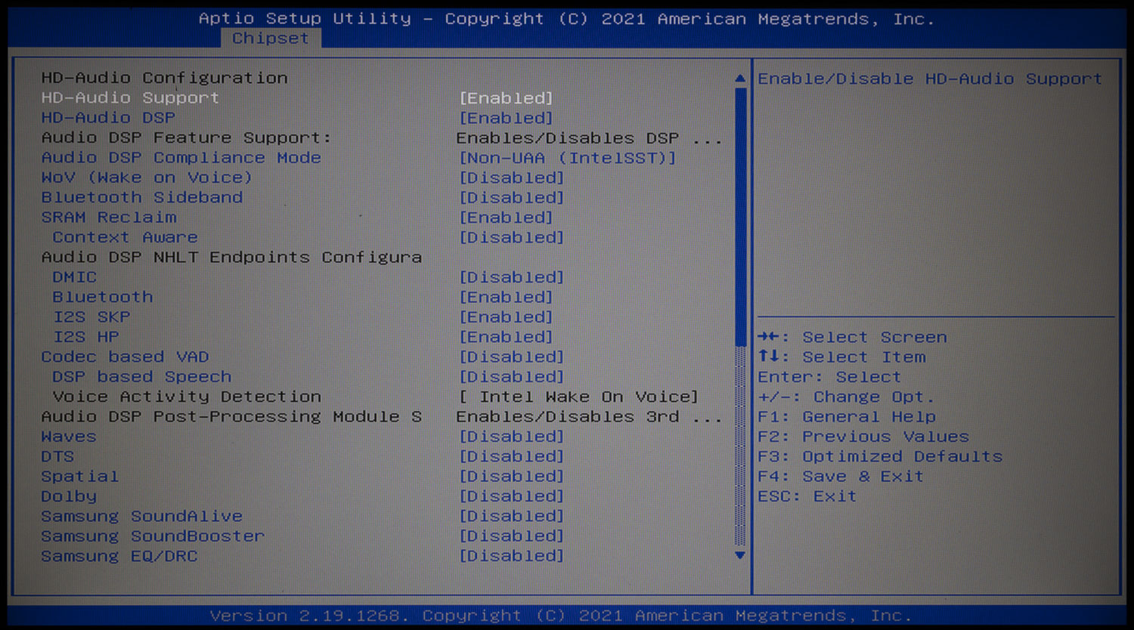This screenshot has width=1134, height=630.
Task: Select Spatial post-processing setting
Action: pyautogui.click(x=80, y=477)
